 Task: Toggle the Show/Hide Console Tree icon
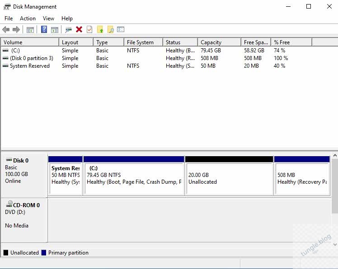(30, 29)
